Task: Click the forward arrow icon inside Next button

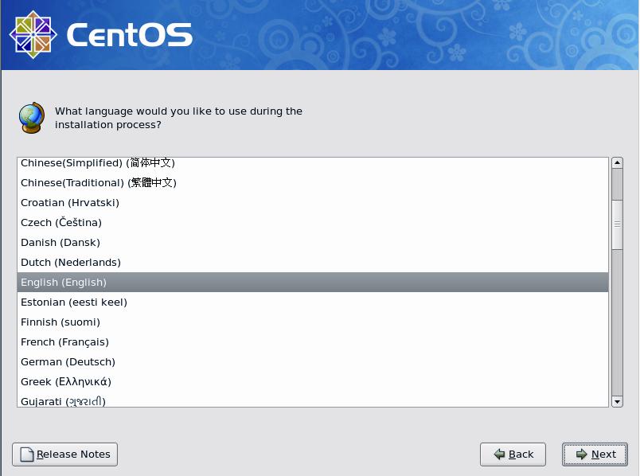Action: click(580, 454)
